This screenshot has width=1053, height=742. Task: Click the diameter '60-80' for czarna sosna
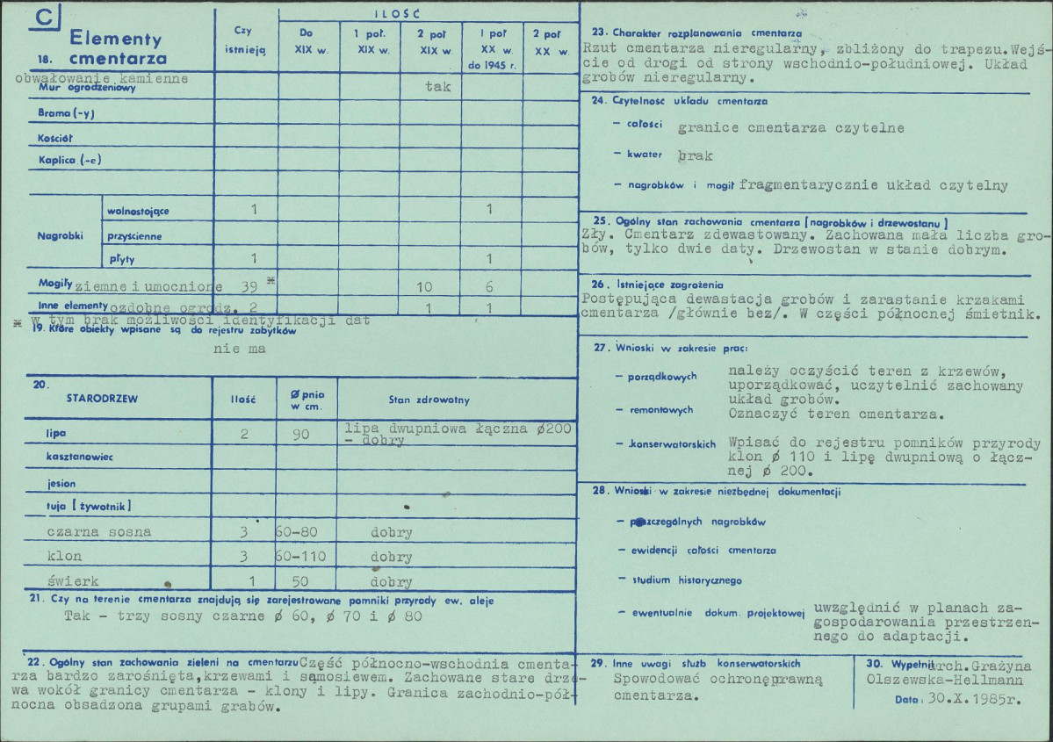point(297,532)
